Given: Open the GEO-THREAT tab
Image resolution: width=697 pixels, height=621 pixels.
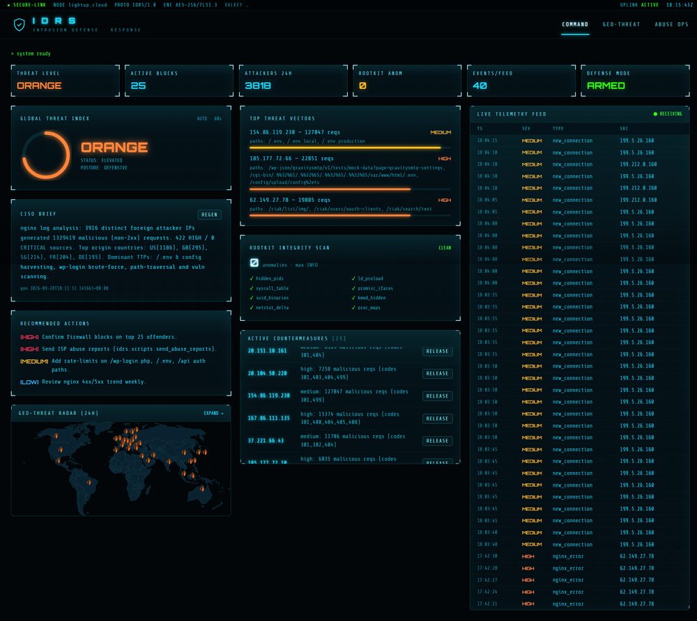Looking at the screenshot, I should (621, 24).
